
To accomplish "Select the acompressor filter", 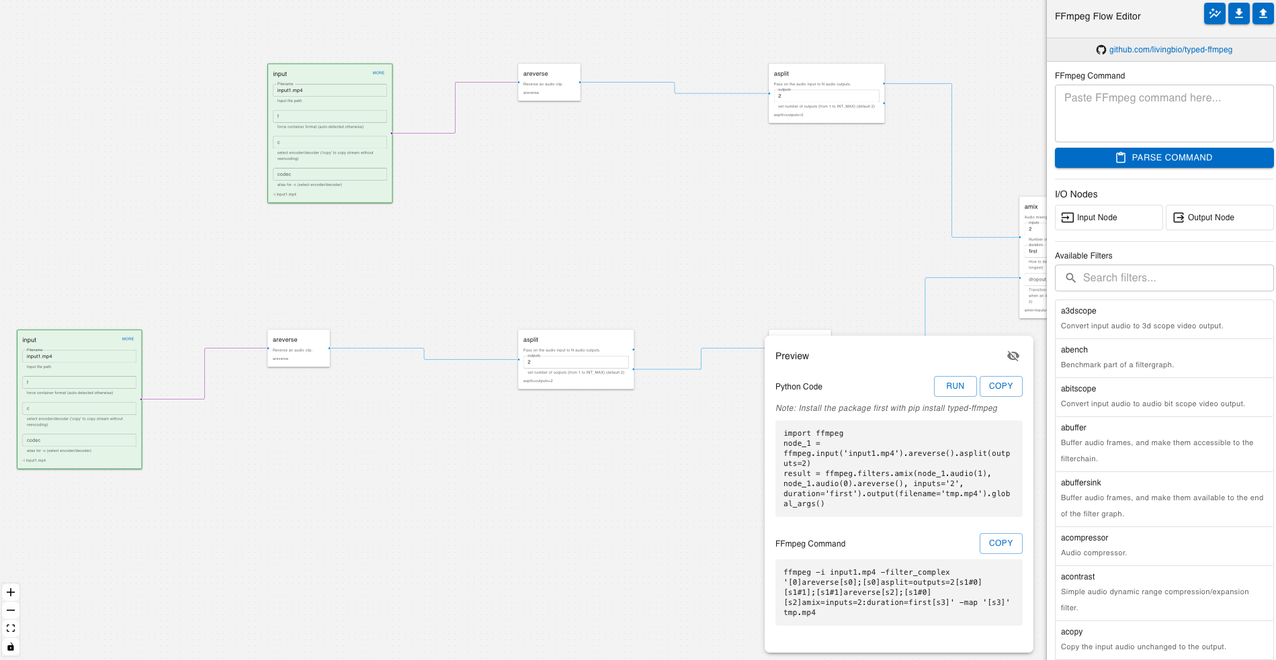I will (x=1164, y=546).
